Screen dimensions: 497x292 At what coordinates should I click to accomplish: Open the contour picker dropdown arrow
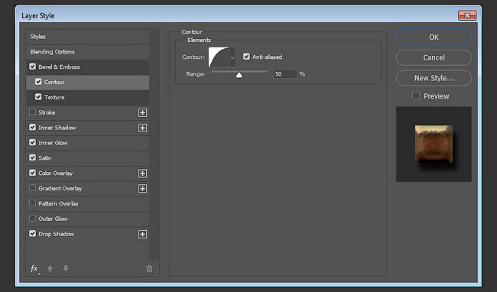tap(232, 57)
